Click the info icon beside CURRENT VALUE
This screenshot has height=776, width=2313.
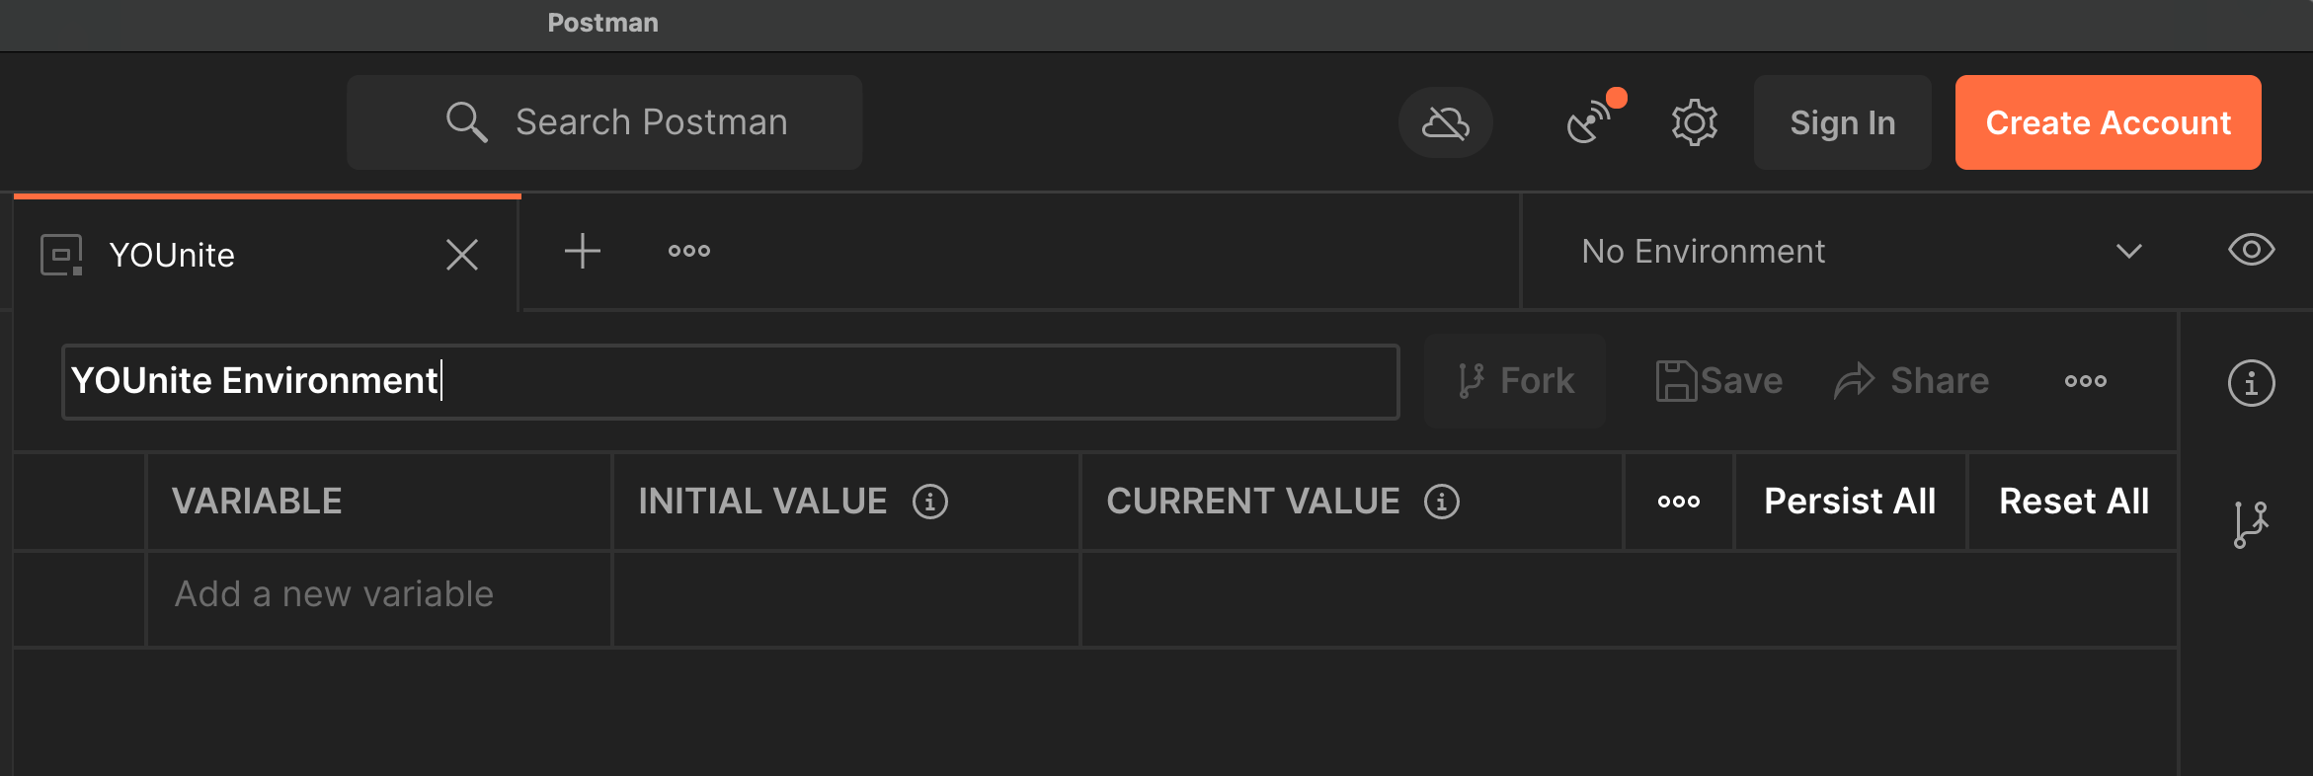pyautogui.click(x=1442, y=502)
